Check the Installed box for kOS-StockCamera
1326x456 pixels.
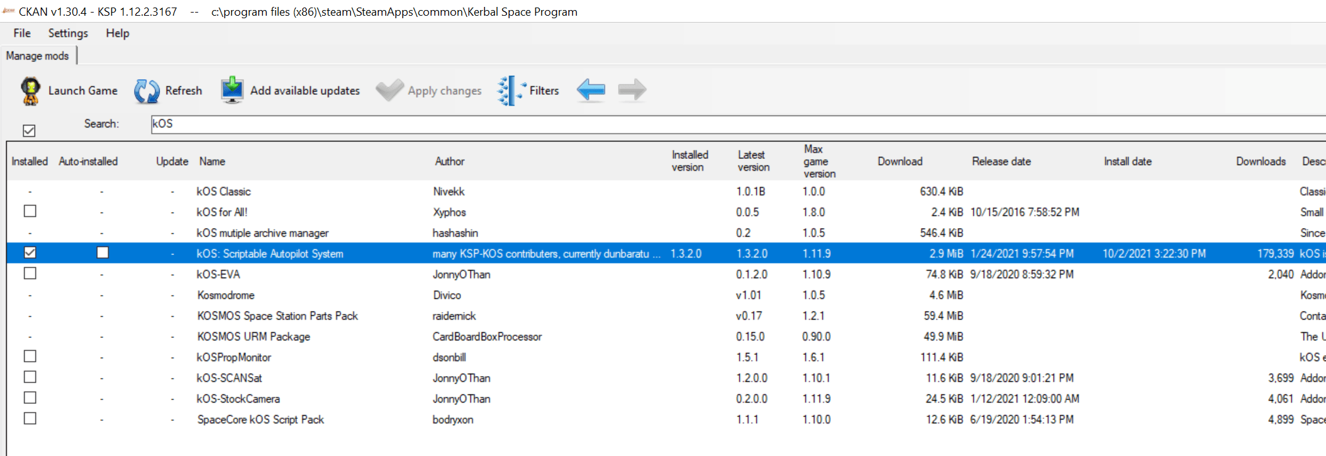click(30, 398)
